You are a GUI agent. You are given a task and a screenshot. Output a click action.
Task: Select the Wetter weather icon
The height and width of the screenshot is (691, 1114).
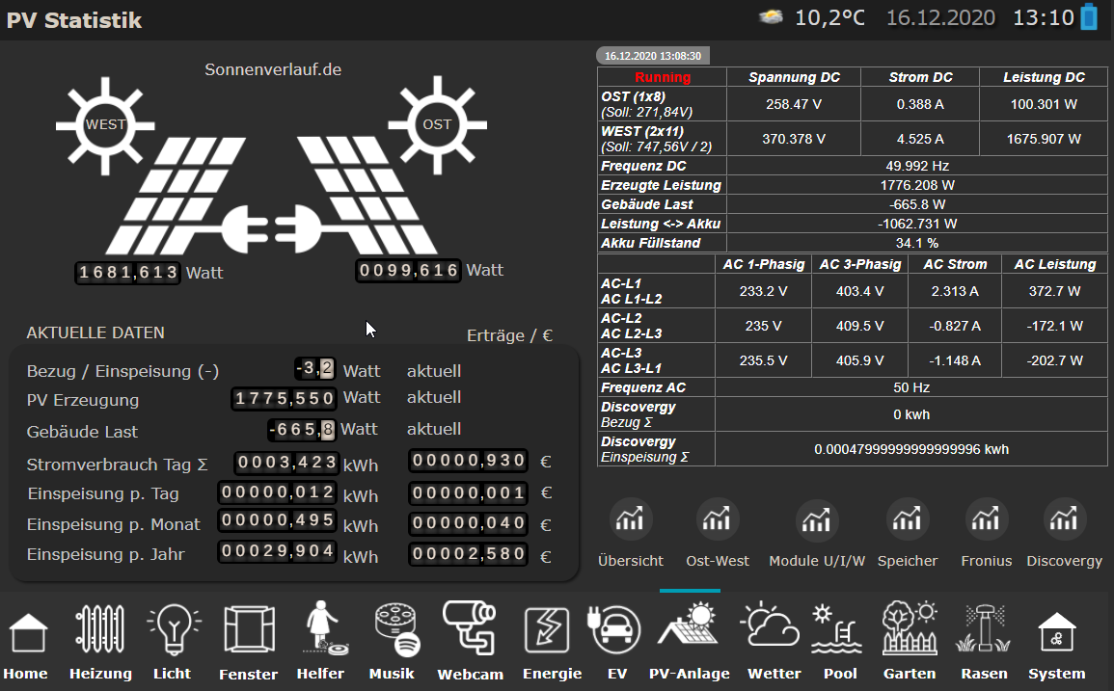[x=774, y=630]
